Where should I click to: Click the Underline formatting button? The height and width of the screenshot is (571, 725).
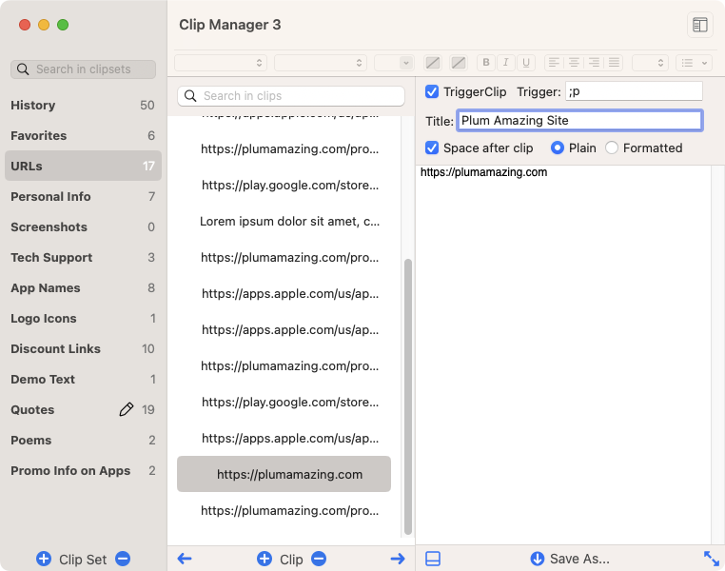point(526,63)
